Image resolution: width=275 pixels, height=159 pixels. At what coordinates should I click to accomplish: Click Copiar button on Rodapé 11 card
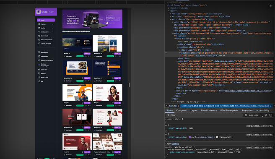(x=87, y=54)
